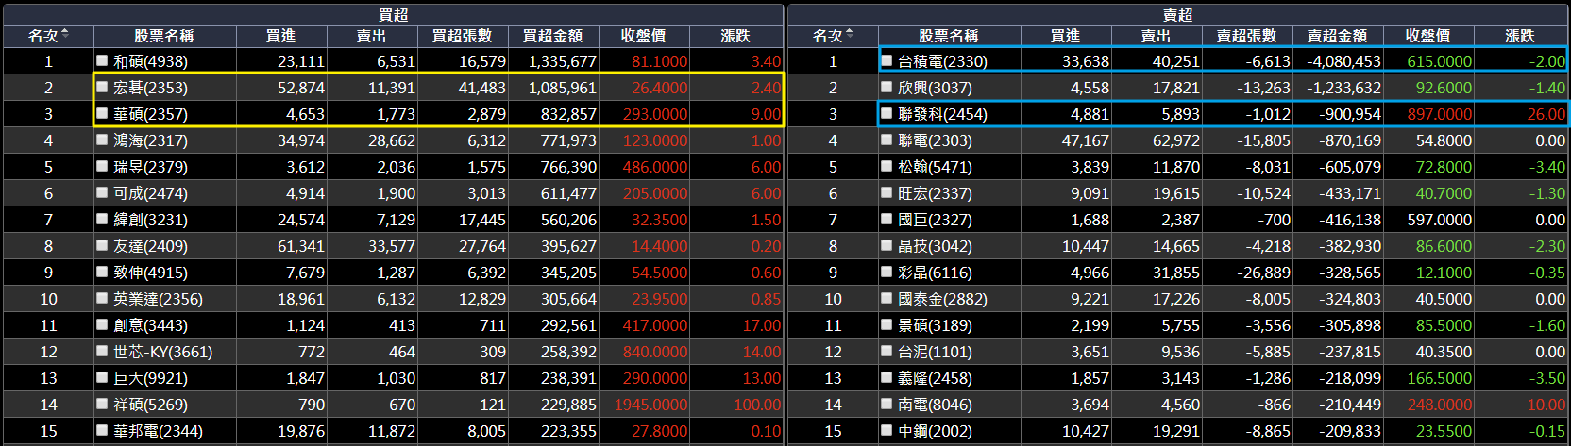Click the 賣超金額 value -4,080,453
Screen dimensions: 1571x446
1343,61
